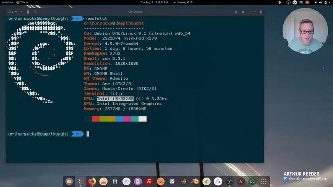Click the Tilix terminal icon in dock
333x187 pixels.
tap(81, 181)
